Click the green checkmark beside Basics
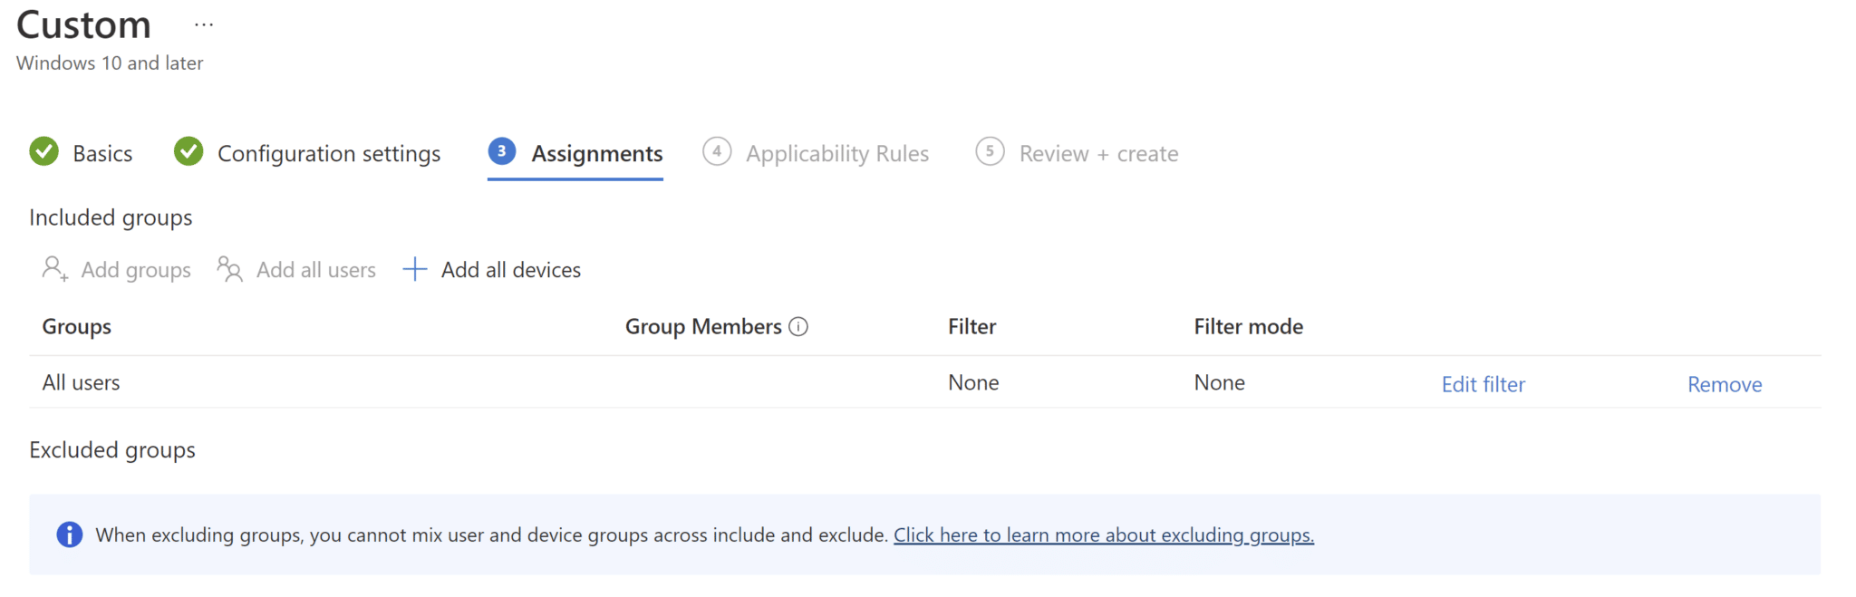This screenshot has width=1856, height=597. pos(43,151)
